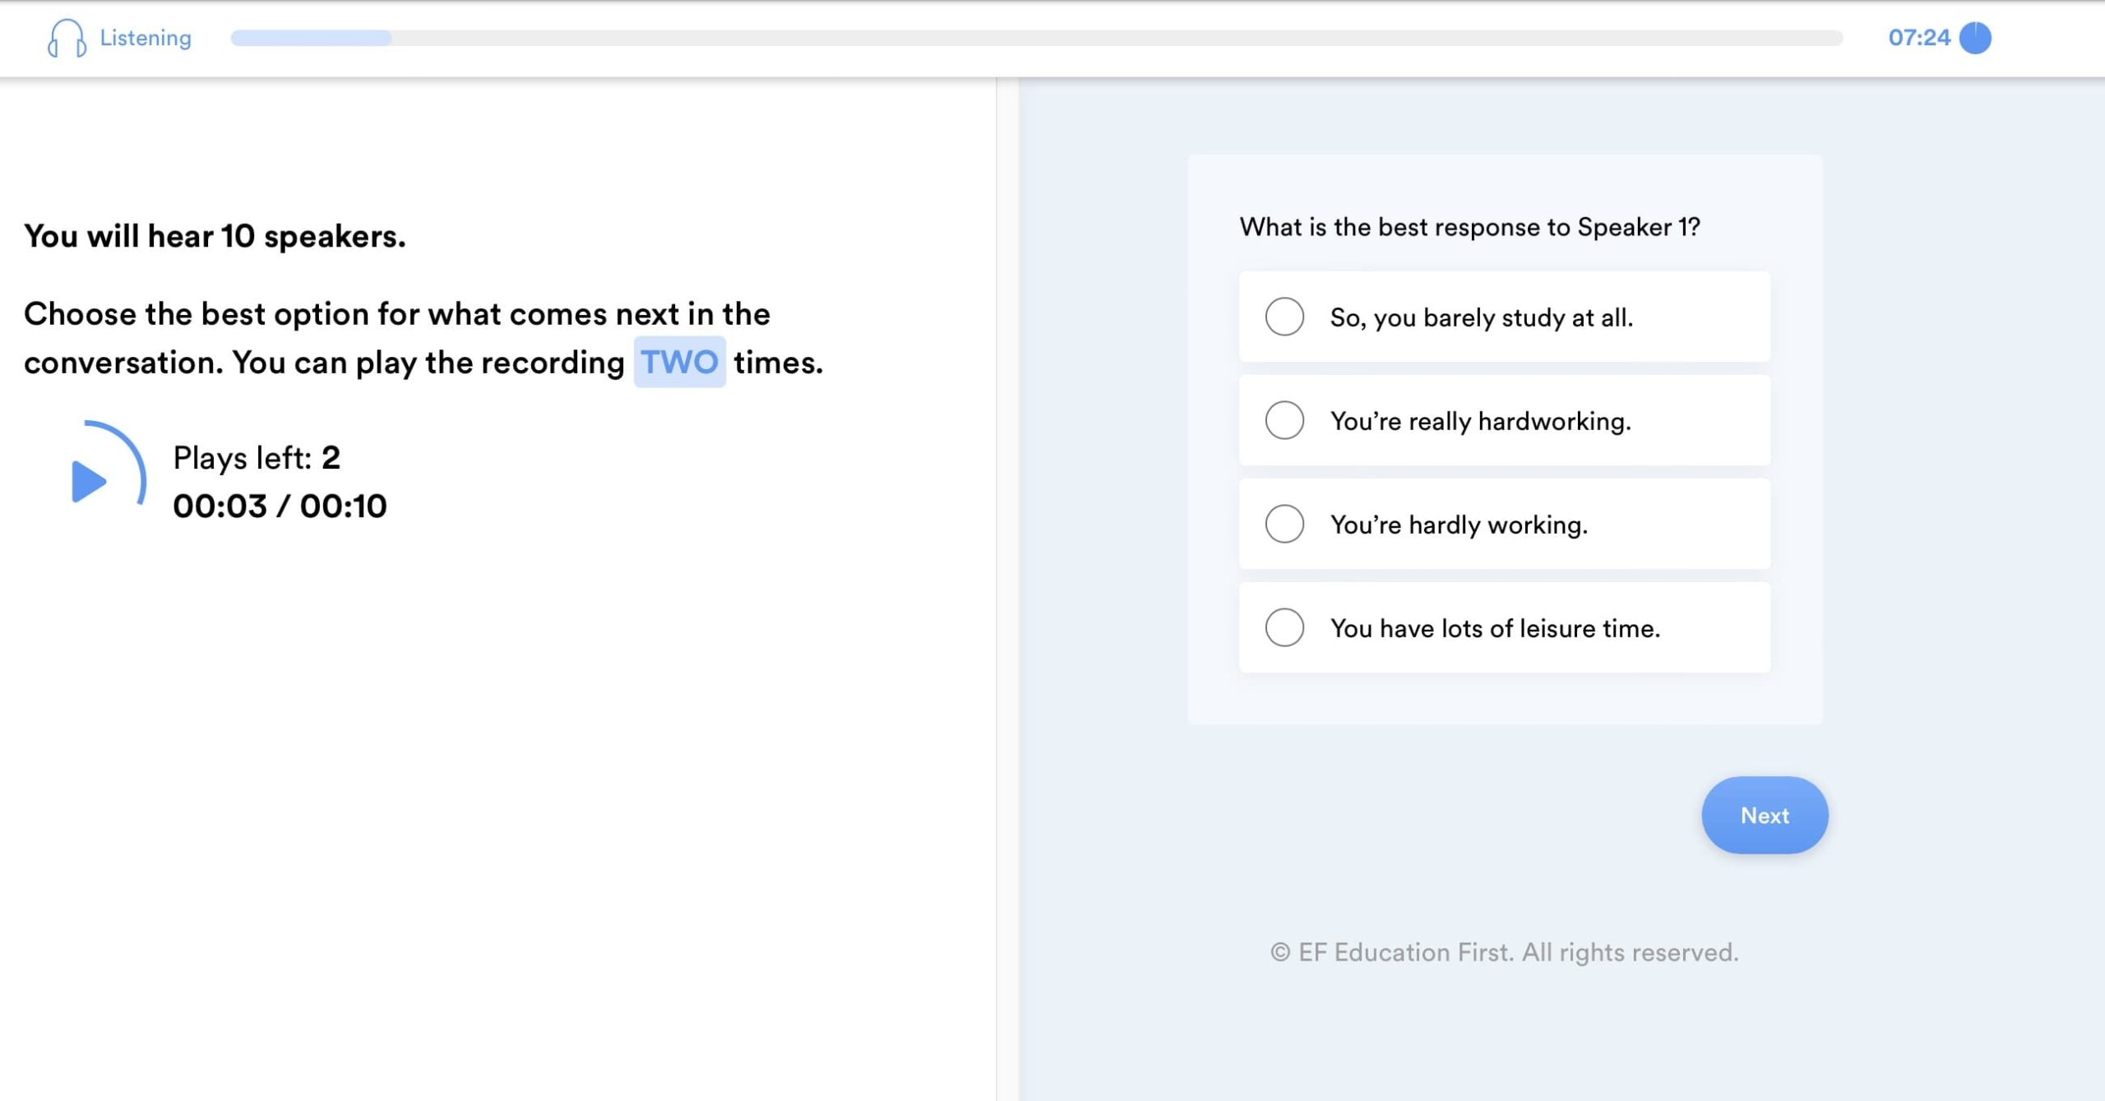Select radio for "So, you barely study at all."
2105x1101 pixels.
1284,317
